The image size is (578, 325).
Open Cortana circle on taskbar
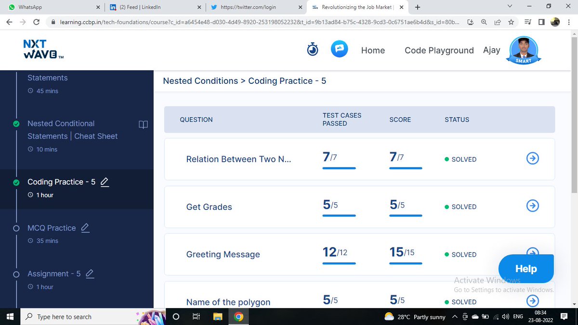tap(176, 317)
